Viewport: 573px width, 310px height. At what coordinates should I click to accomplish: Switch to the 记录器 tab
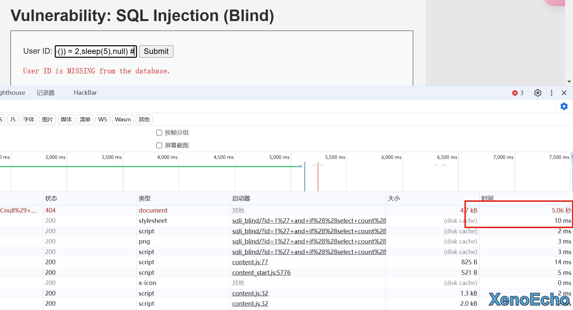45,93
